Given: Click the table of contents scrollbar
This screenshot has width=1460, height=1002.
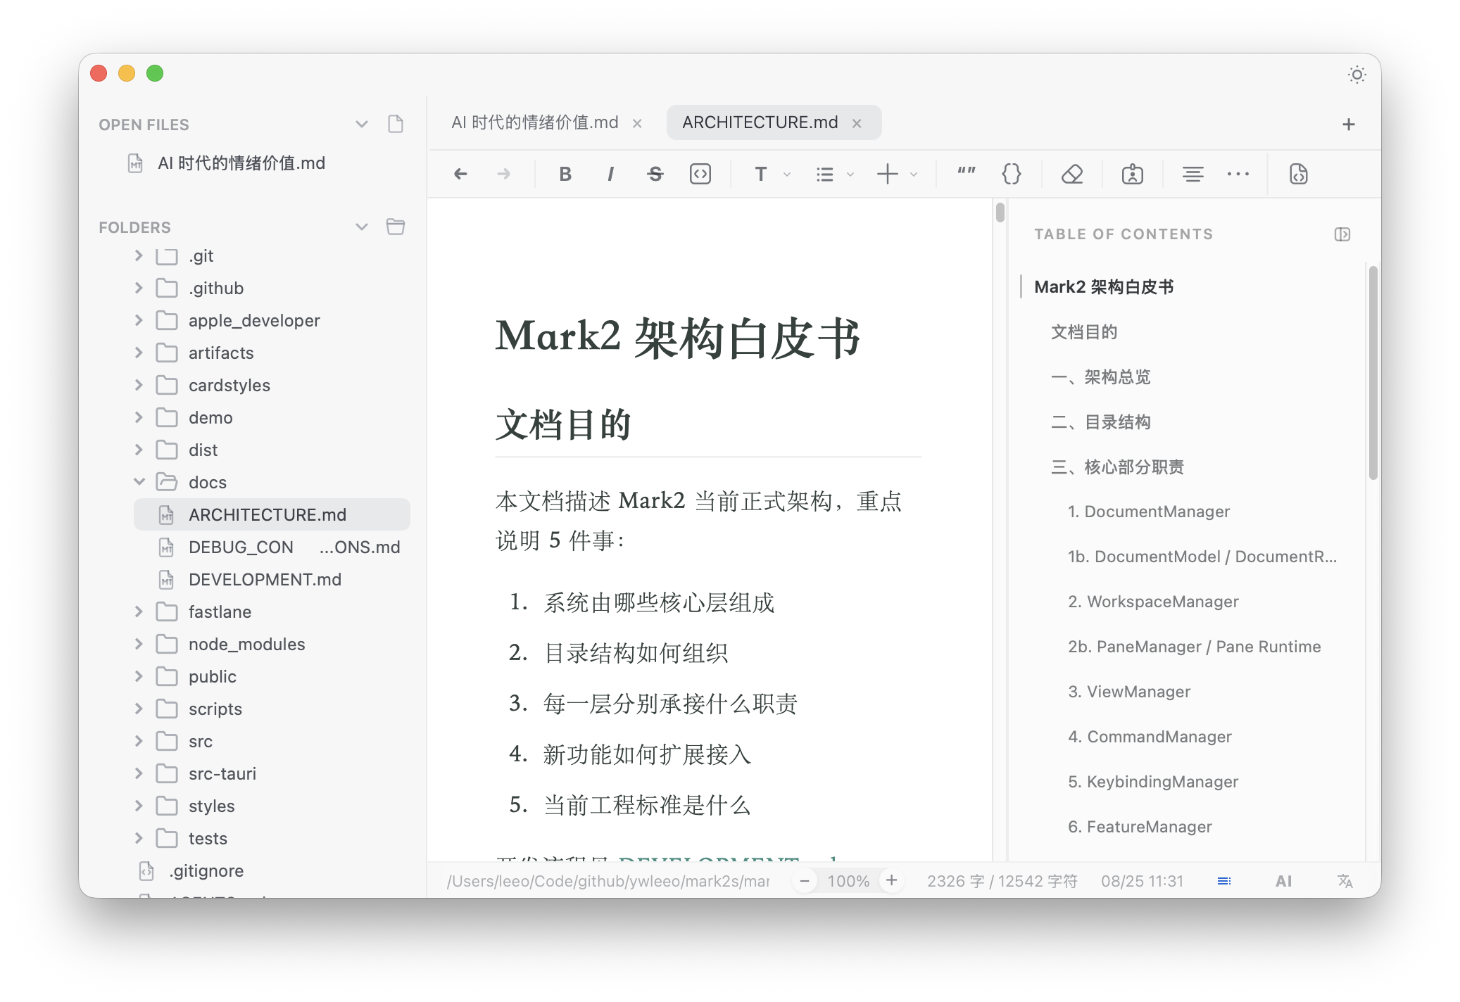Looking at the screenshot, I should 1373,373.
